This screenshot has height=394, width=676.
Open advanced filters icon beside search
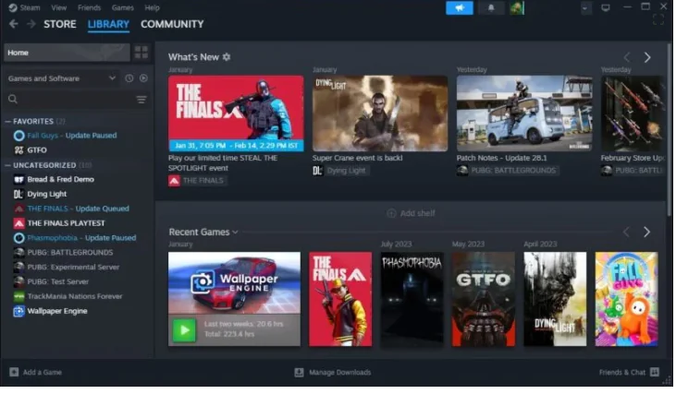(141, 100)
